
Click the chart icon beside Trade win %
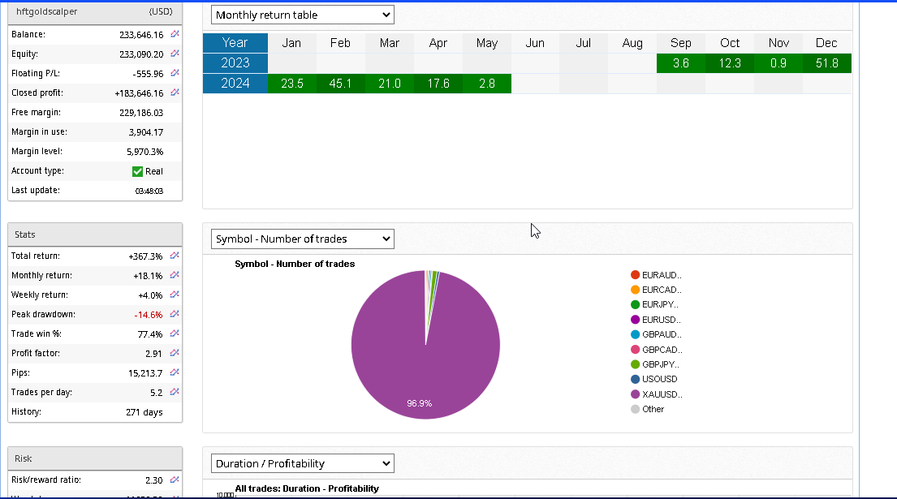pyautogui.click(x=175, y=334)
